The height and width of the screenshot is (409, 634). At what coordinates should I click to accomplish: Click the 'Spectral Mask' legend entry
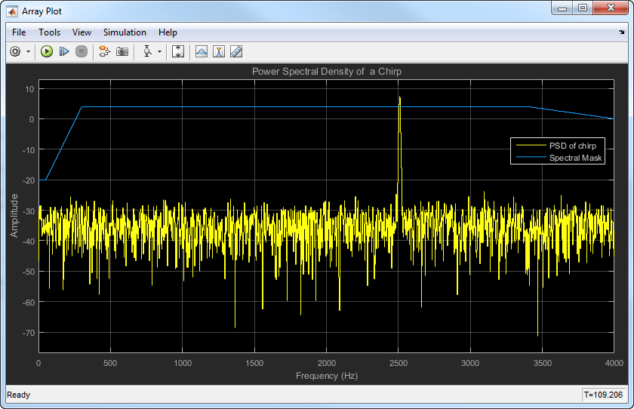click(x=576, y=158)
